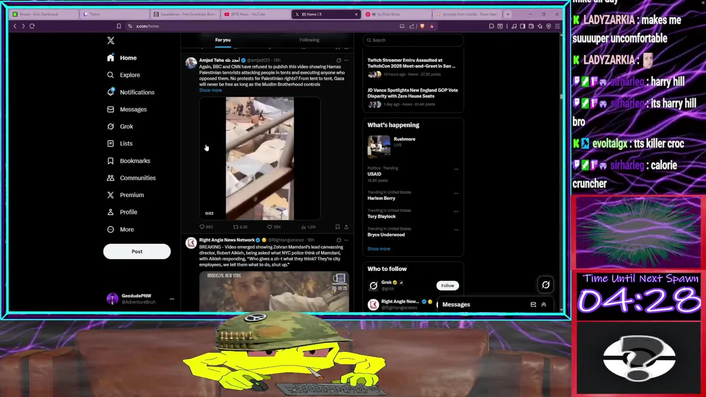706x397 pixels.
Task: Click browser back arrow
Action: tap(15, 26)
